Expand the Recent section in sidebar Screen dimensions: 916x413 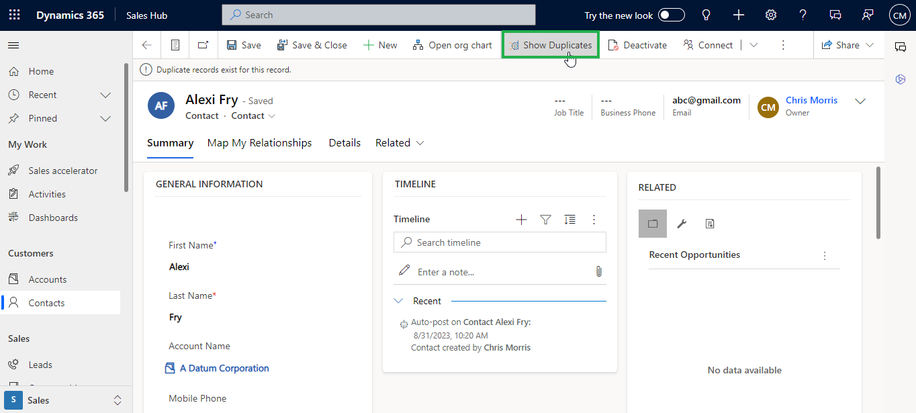click(105, 95)
